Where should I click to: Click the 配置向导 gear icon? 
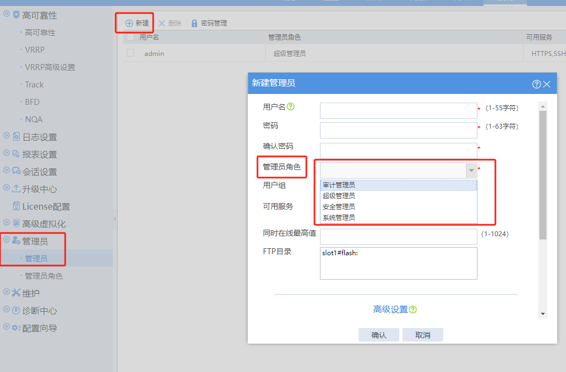pyautogui.click(x=16, y=327)
